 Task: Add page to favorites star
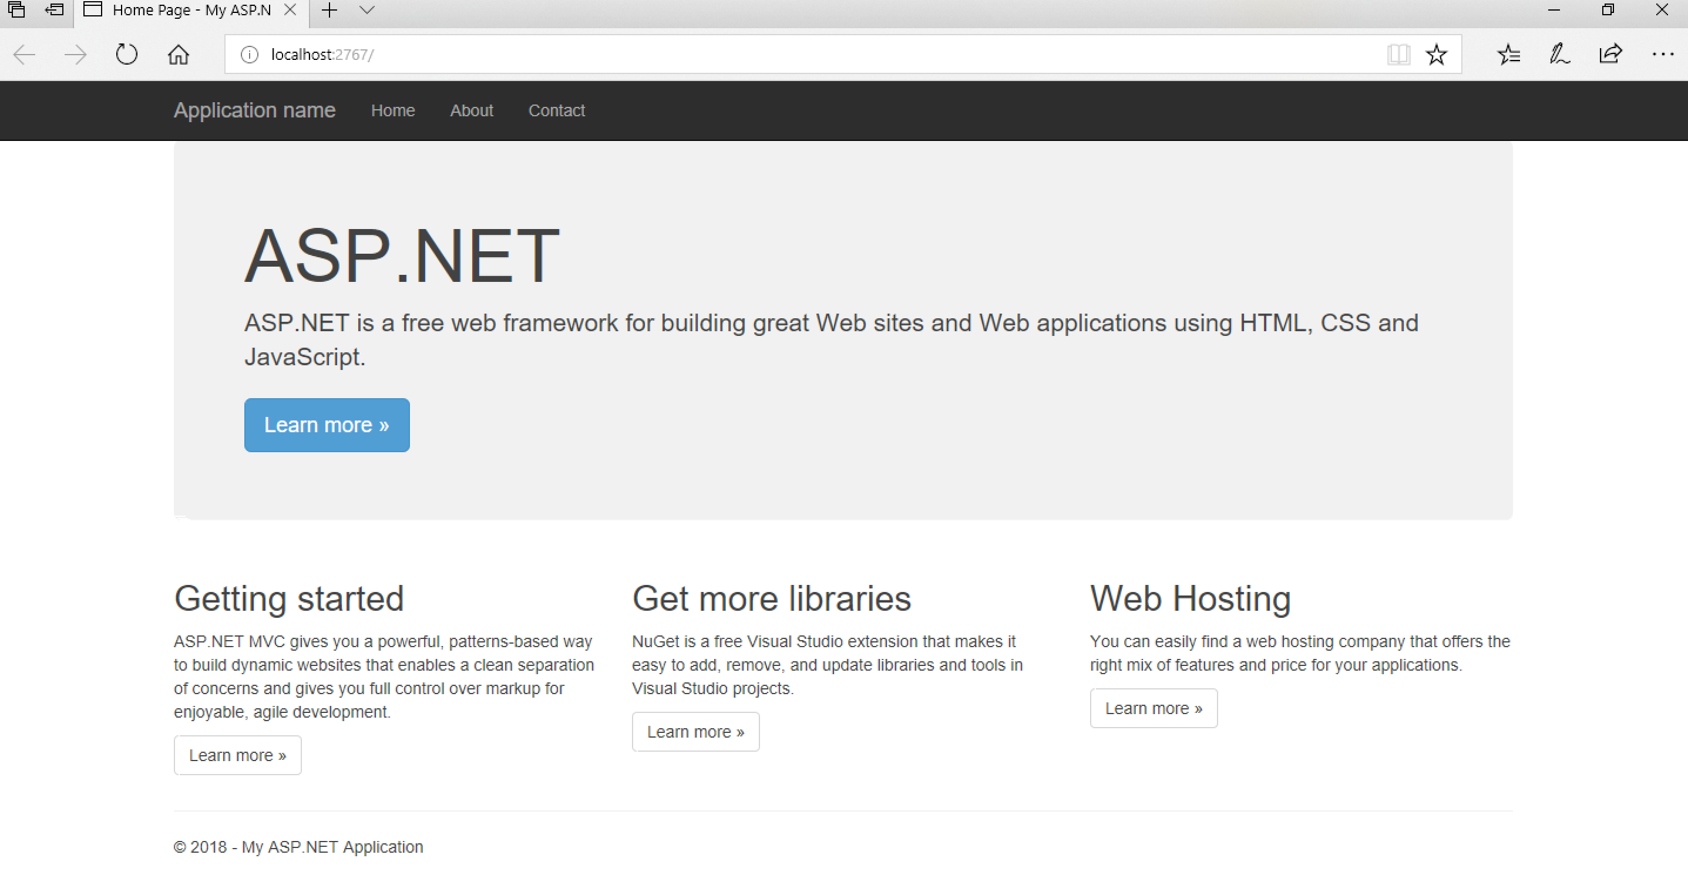click(1437, 55)
